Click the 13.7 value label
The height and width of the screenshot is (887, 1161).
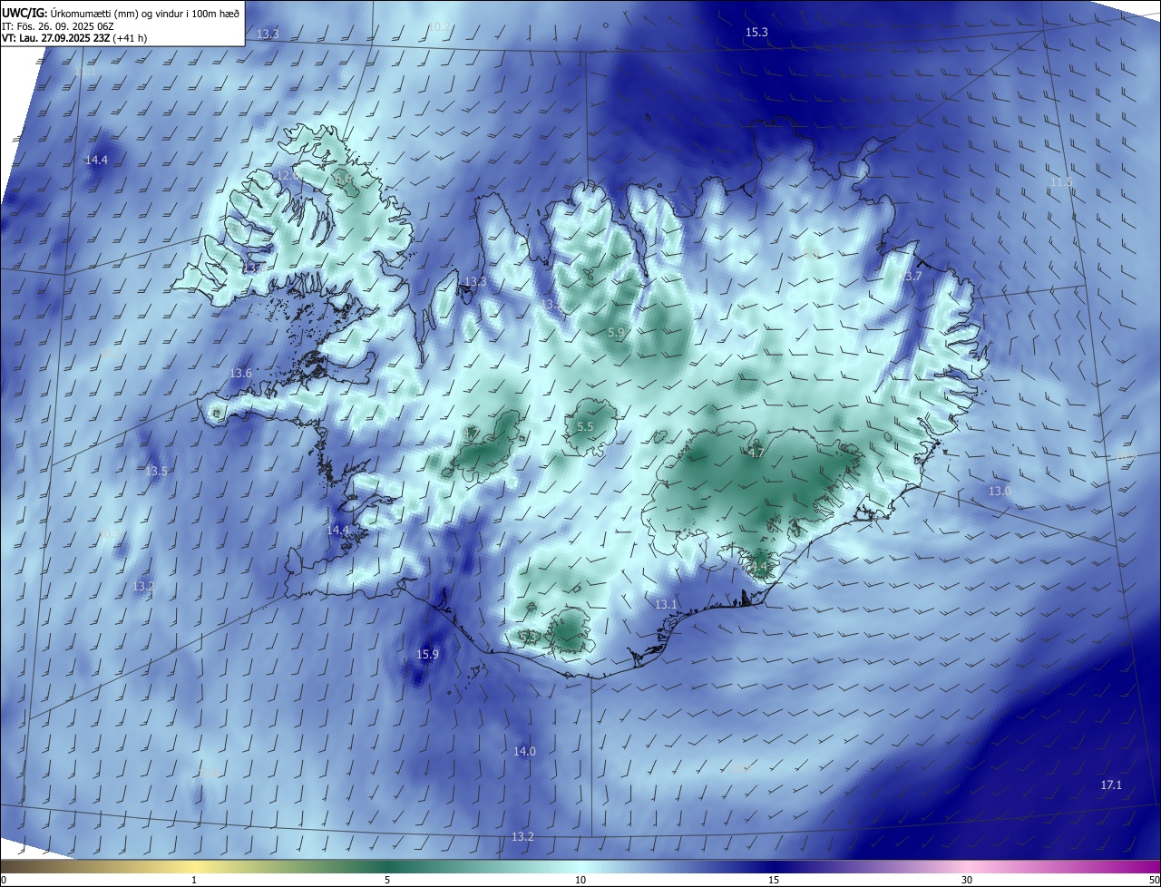[911, 277]
